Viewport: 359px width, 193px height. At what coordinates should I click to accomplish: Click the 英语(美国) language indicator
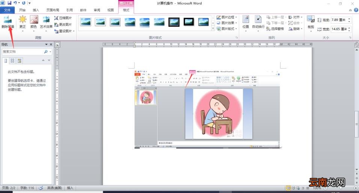coord(54,188)
